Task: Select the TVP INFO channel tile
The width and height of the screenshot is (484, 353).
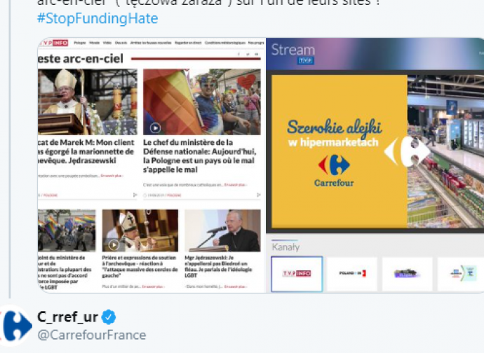Action: (x=297, y=273)
